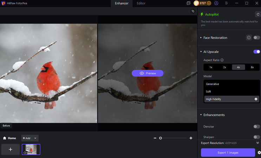This screenshot has height=158, width=261.
Task: Collapse the Enhancements section arrow
Action: [x=201, y=115]
